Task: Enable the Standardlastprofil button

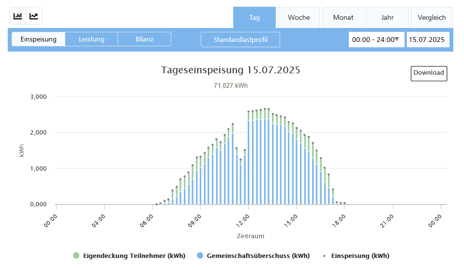Action: click(240, 40)
